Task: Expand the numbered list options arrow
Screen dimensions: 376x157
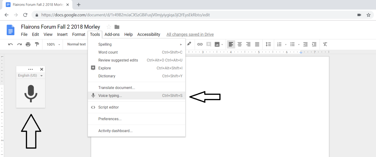Action: [x=286, y=45]
